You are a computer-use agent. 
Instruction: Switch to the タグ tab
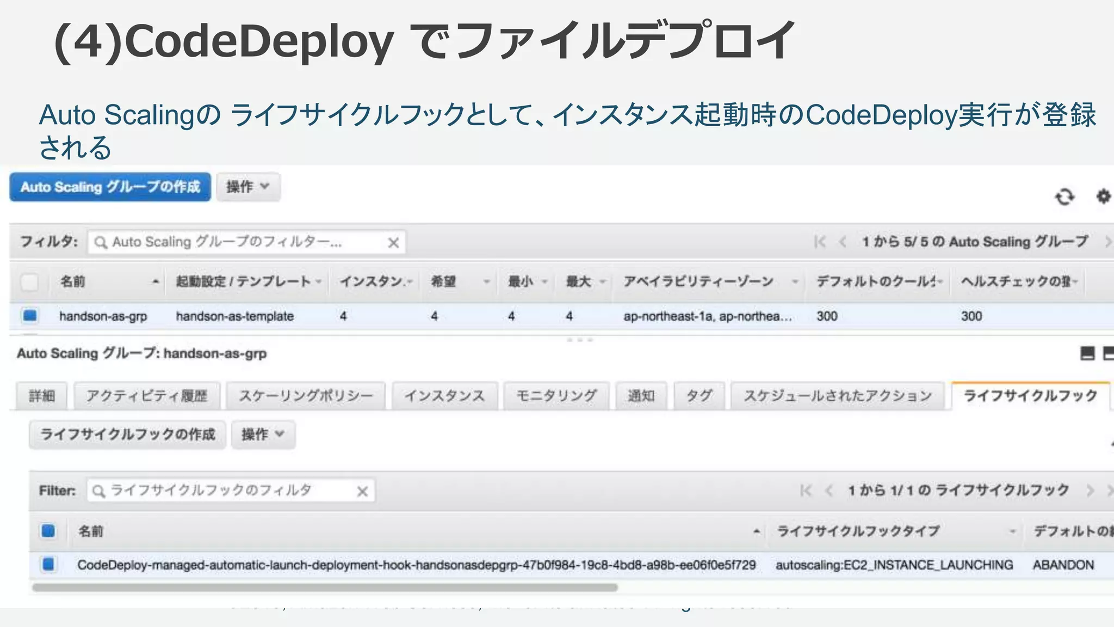coord(699,396)
